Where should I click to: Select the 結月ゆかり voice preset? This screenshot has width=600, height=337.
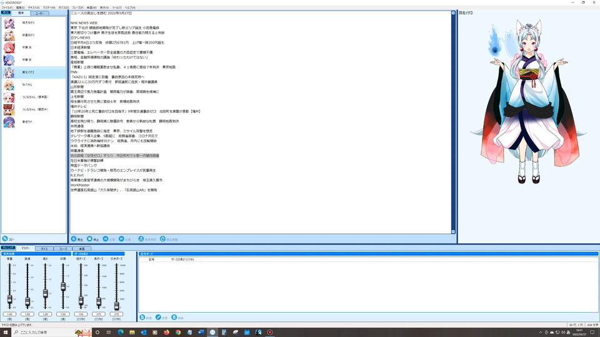coord(34,23)
